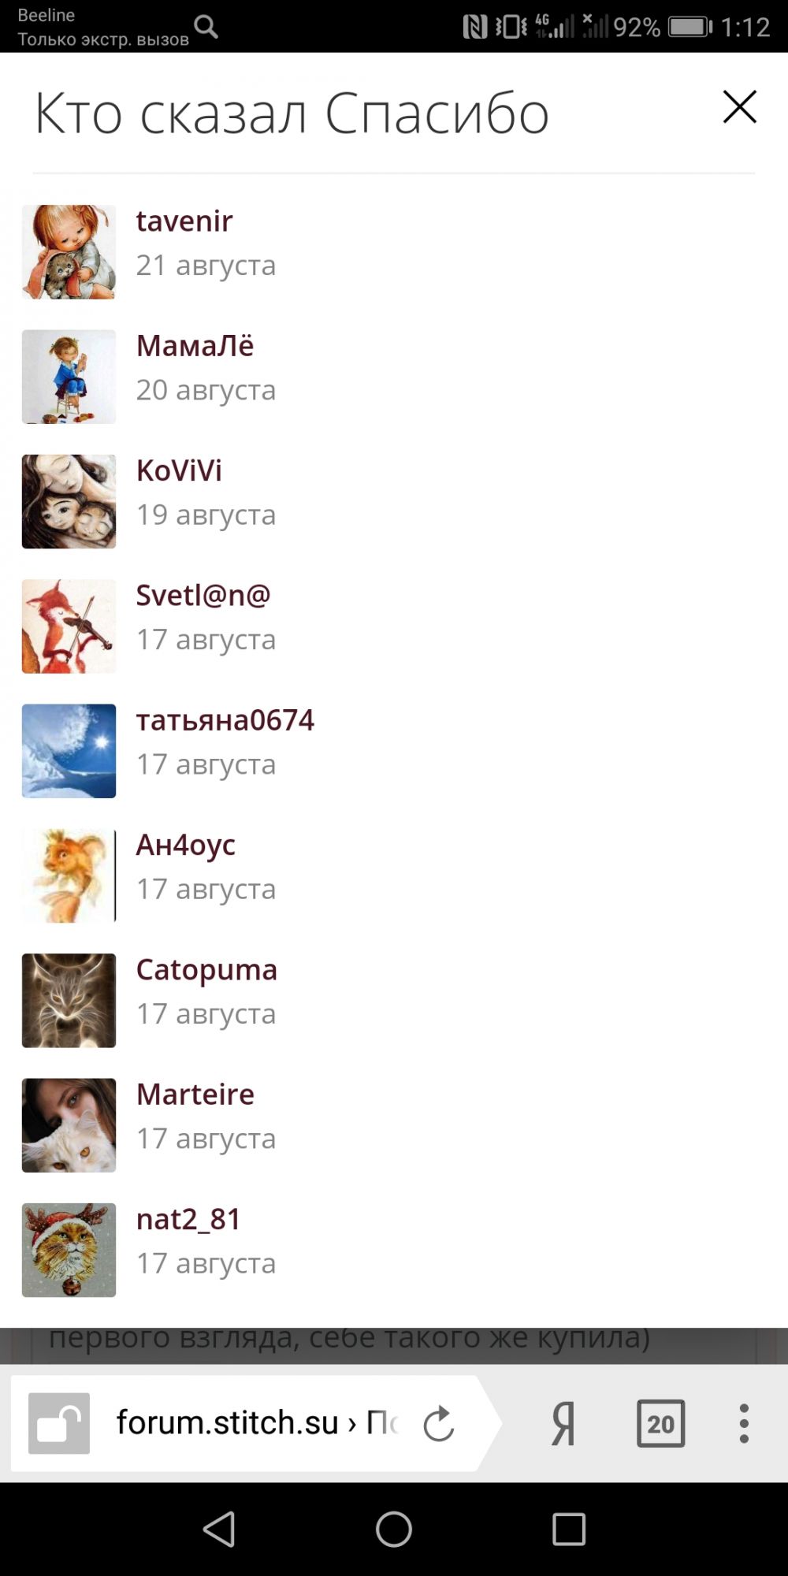Screen dimensions: 788x1576
Task: Tap the search magnifier in status bar
Action: 206,26
